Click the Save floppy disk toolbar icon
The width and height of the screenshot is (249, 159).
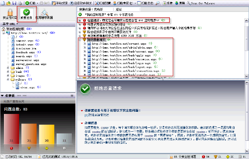[14, 3]
